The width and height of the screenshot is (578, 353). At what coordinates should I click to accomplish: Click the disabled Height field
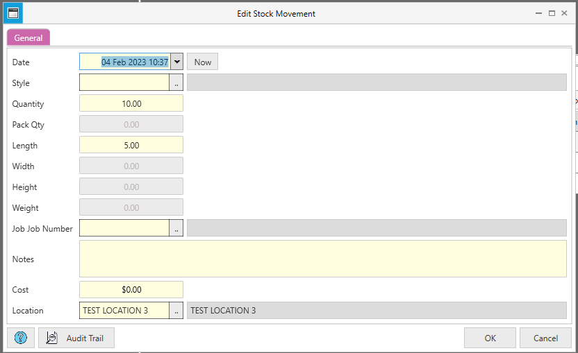coord(131,187)
